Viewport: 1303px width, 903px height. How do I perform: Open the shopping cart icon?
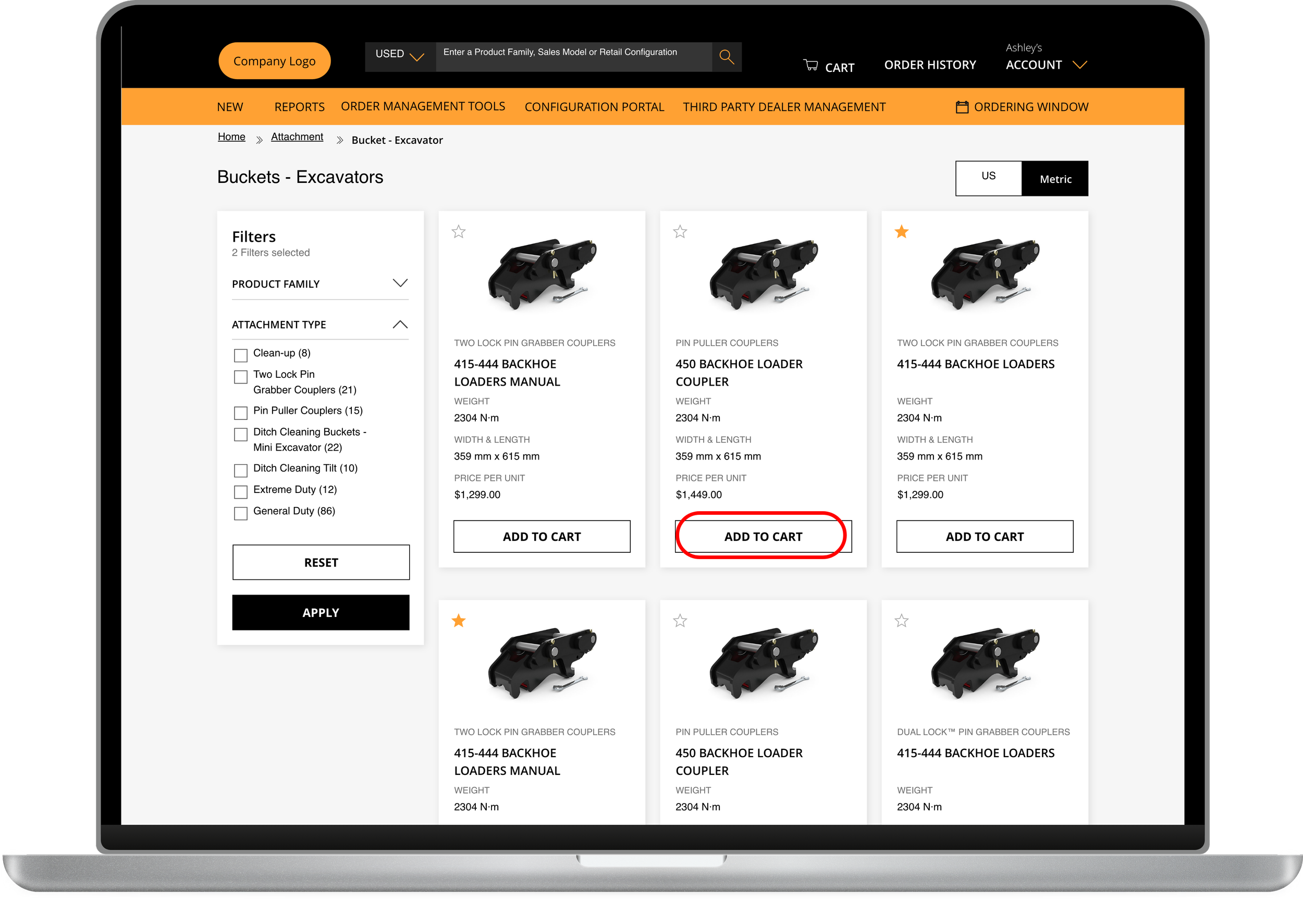click(x=810, y=65)
